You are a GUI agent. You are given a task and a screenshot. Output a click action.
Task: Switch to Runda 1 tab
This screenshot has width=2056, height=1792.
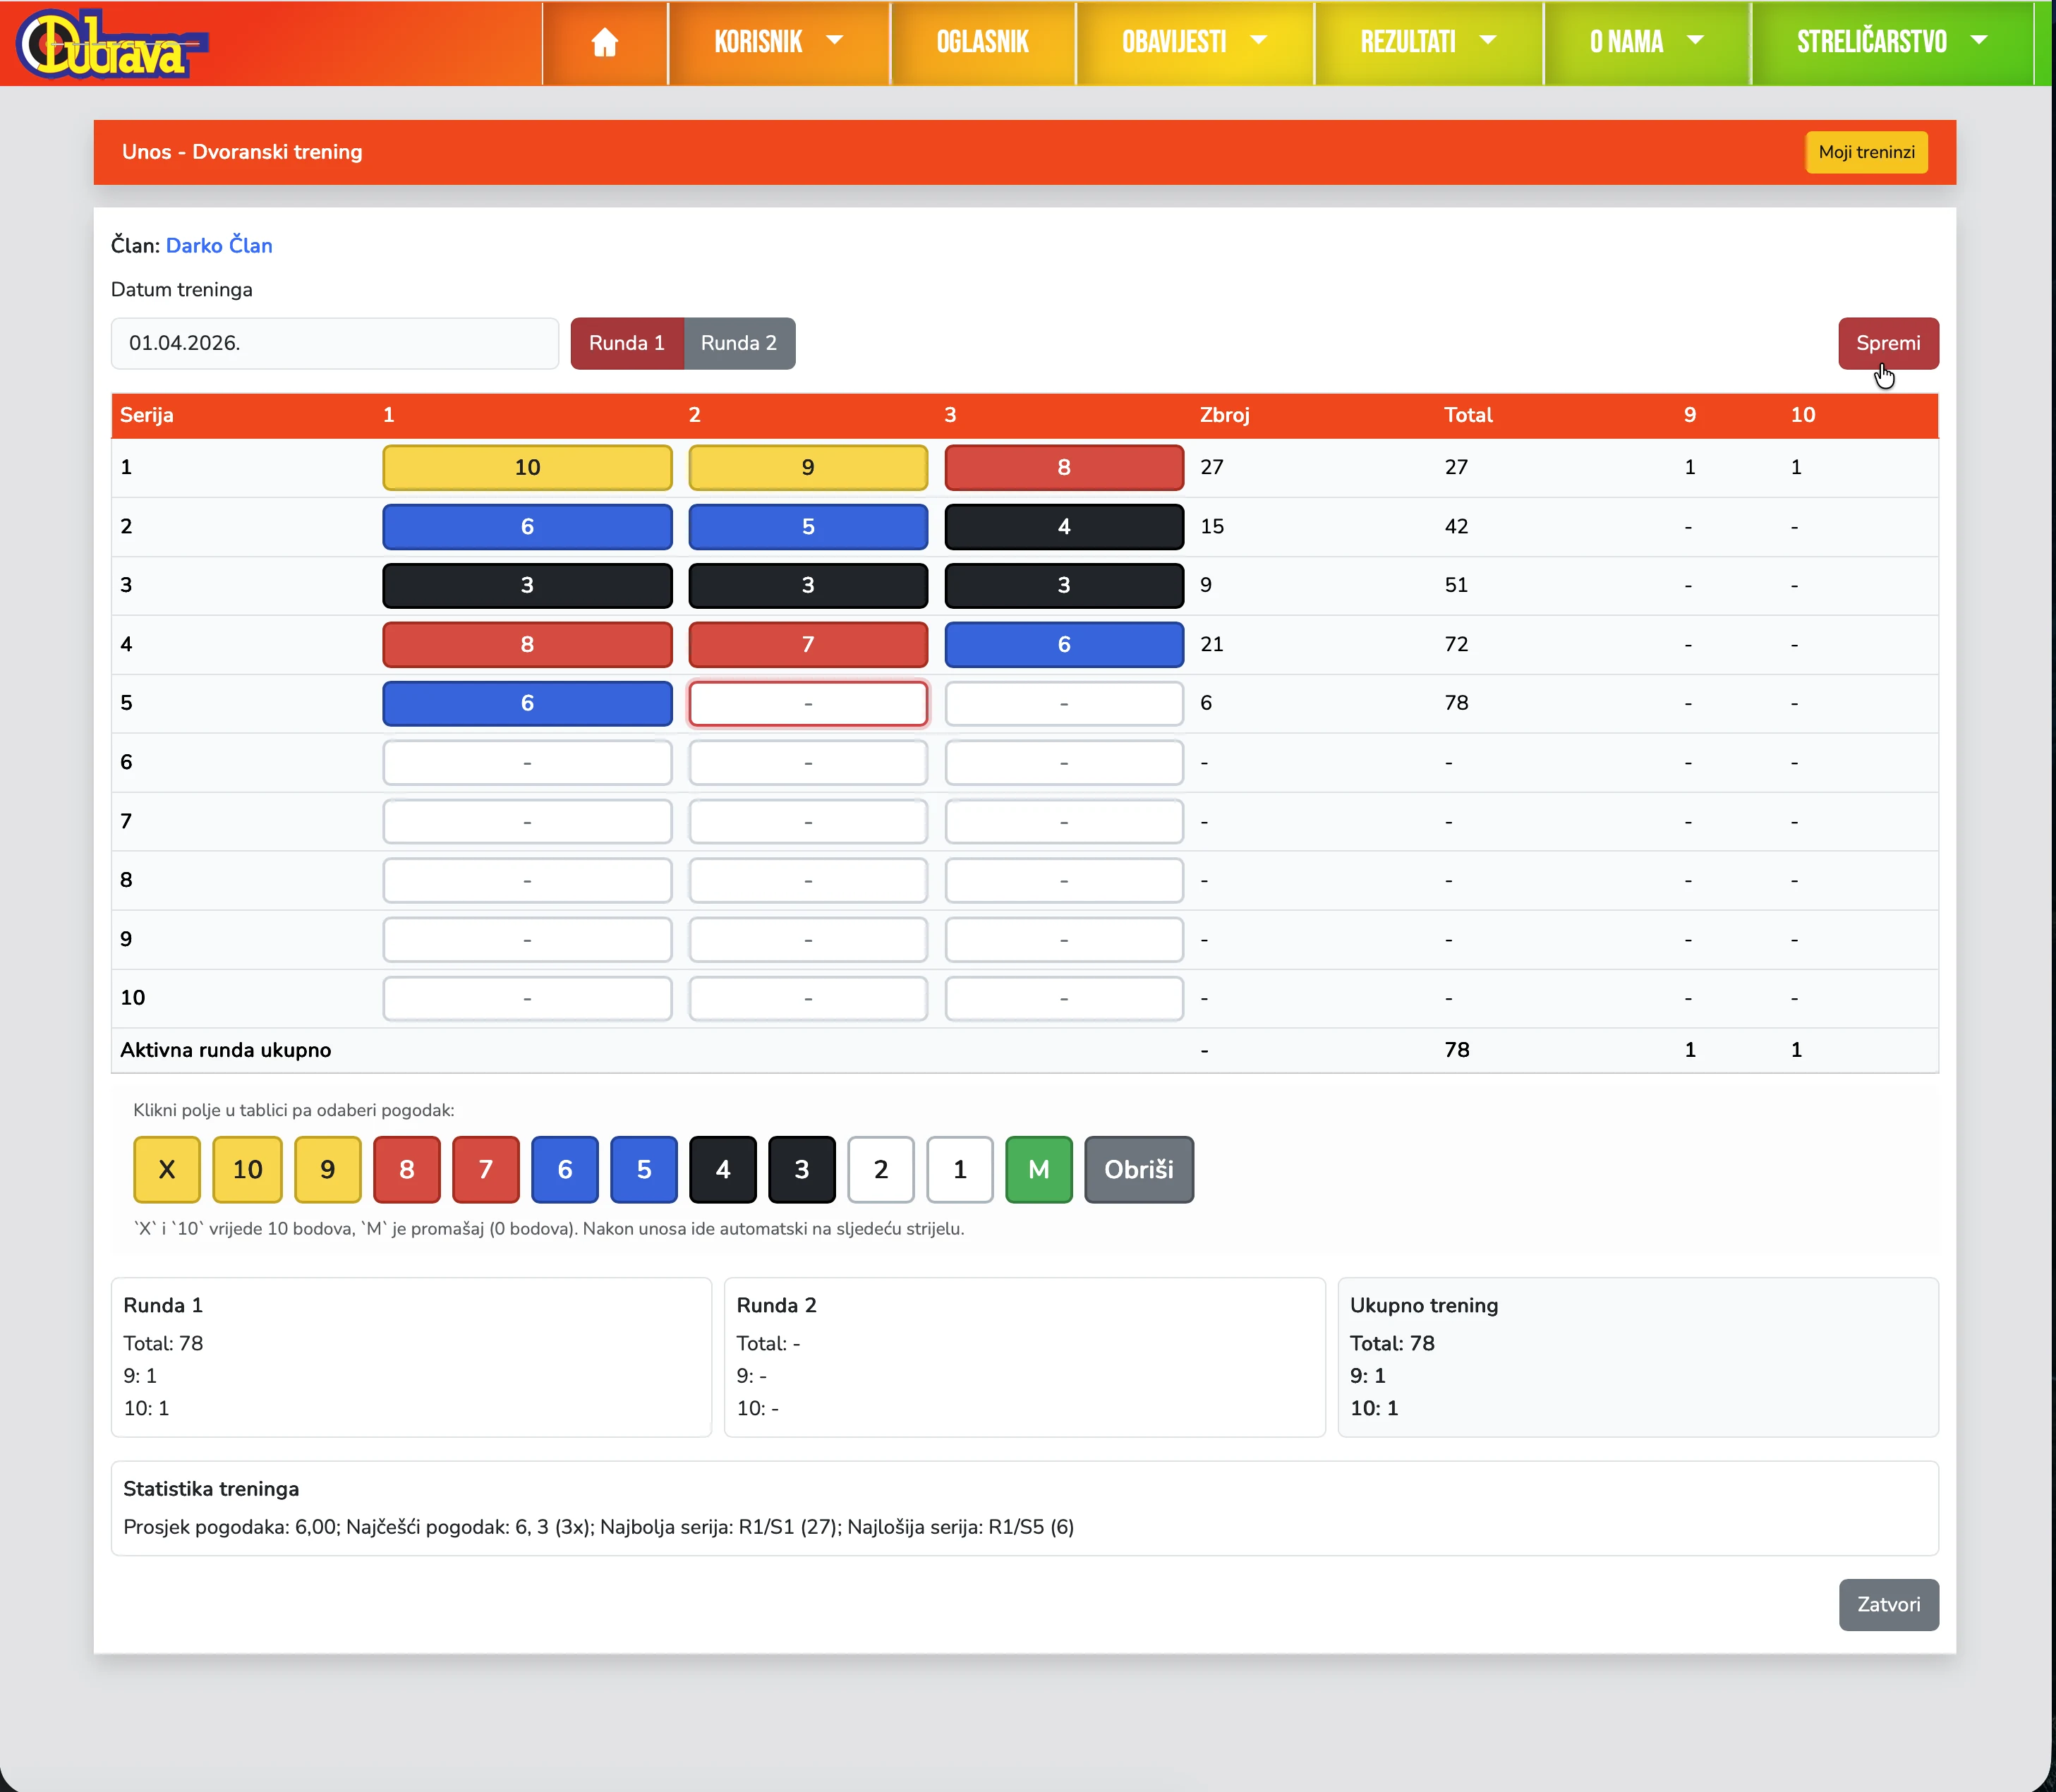626,343
